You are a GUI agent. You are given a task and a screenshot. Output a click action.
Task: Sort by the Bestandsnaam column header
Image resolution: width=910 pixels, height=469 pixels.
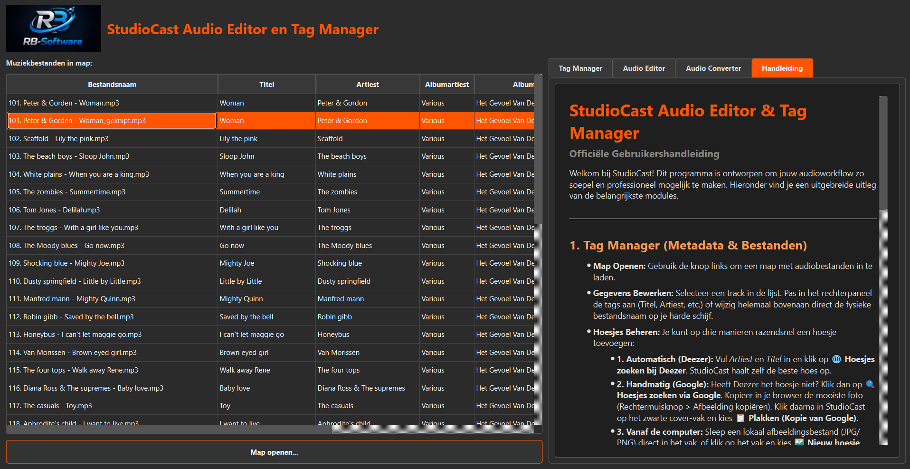tap(112, 84)
